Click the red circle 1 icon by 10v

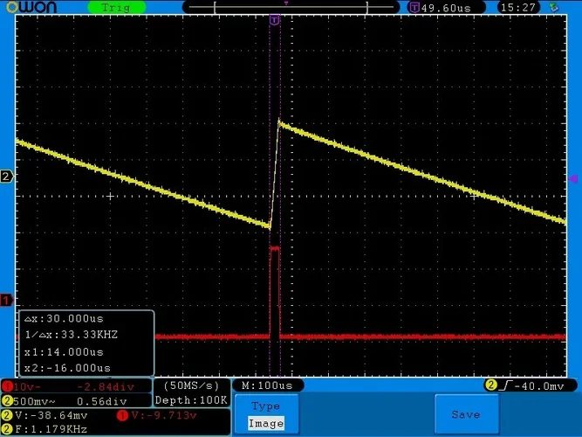7,387
